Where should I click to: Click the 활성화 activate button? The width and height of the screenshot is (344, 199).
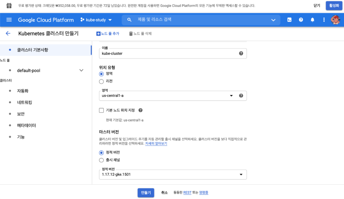pos(334,5)
